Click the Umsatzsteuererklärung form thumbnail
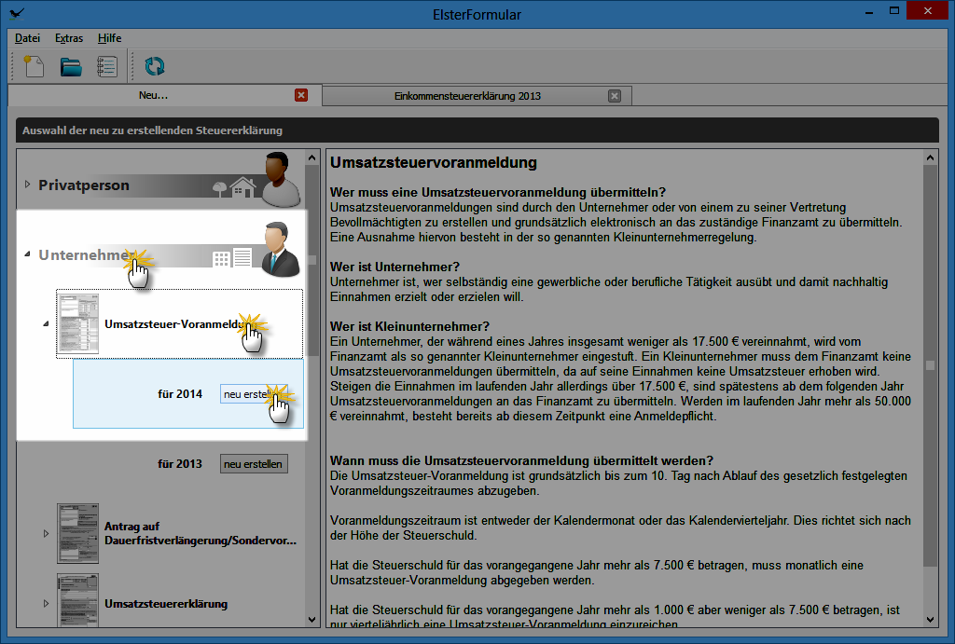955x644 pixels. point(78,600)
